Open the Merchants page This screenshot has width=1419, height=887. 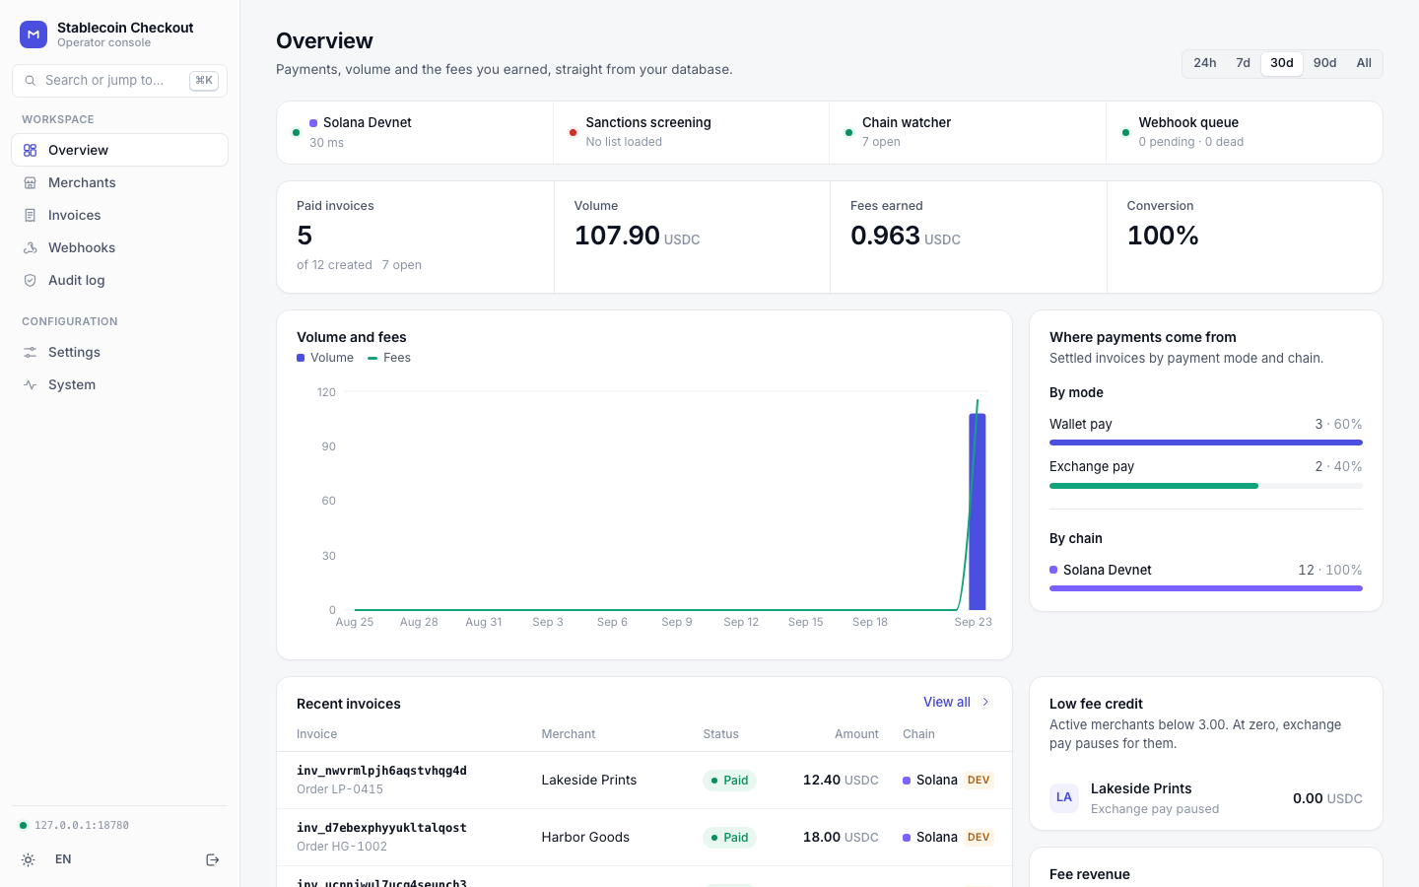(119, 183)
